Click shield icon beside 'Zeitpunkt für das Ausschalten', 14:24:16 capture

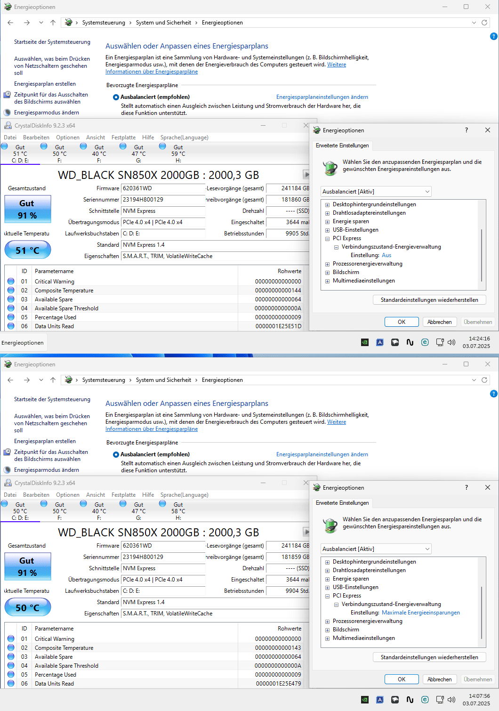(7, 95)
